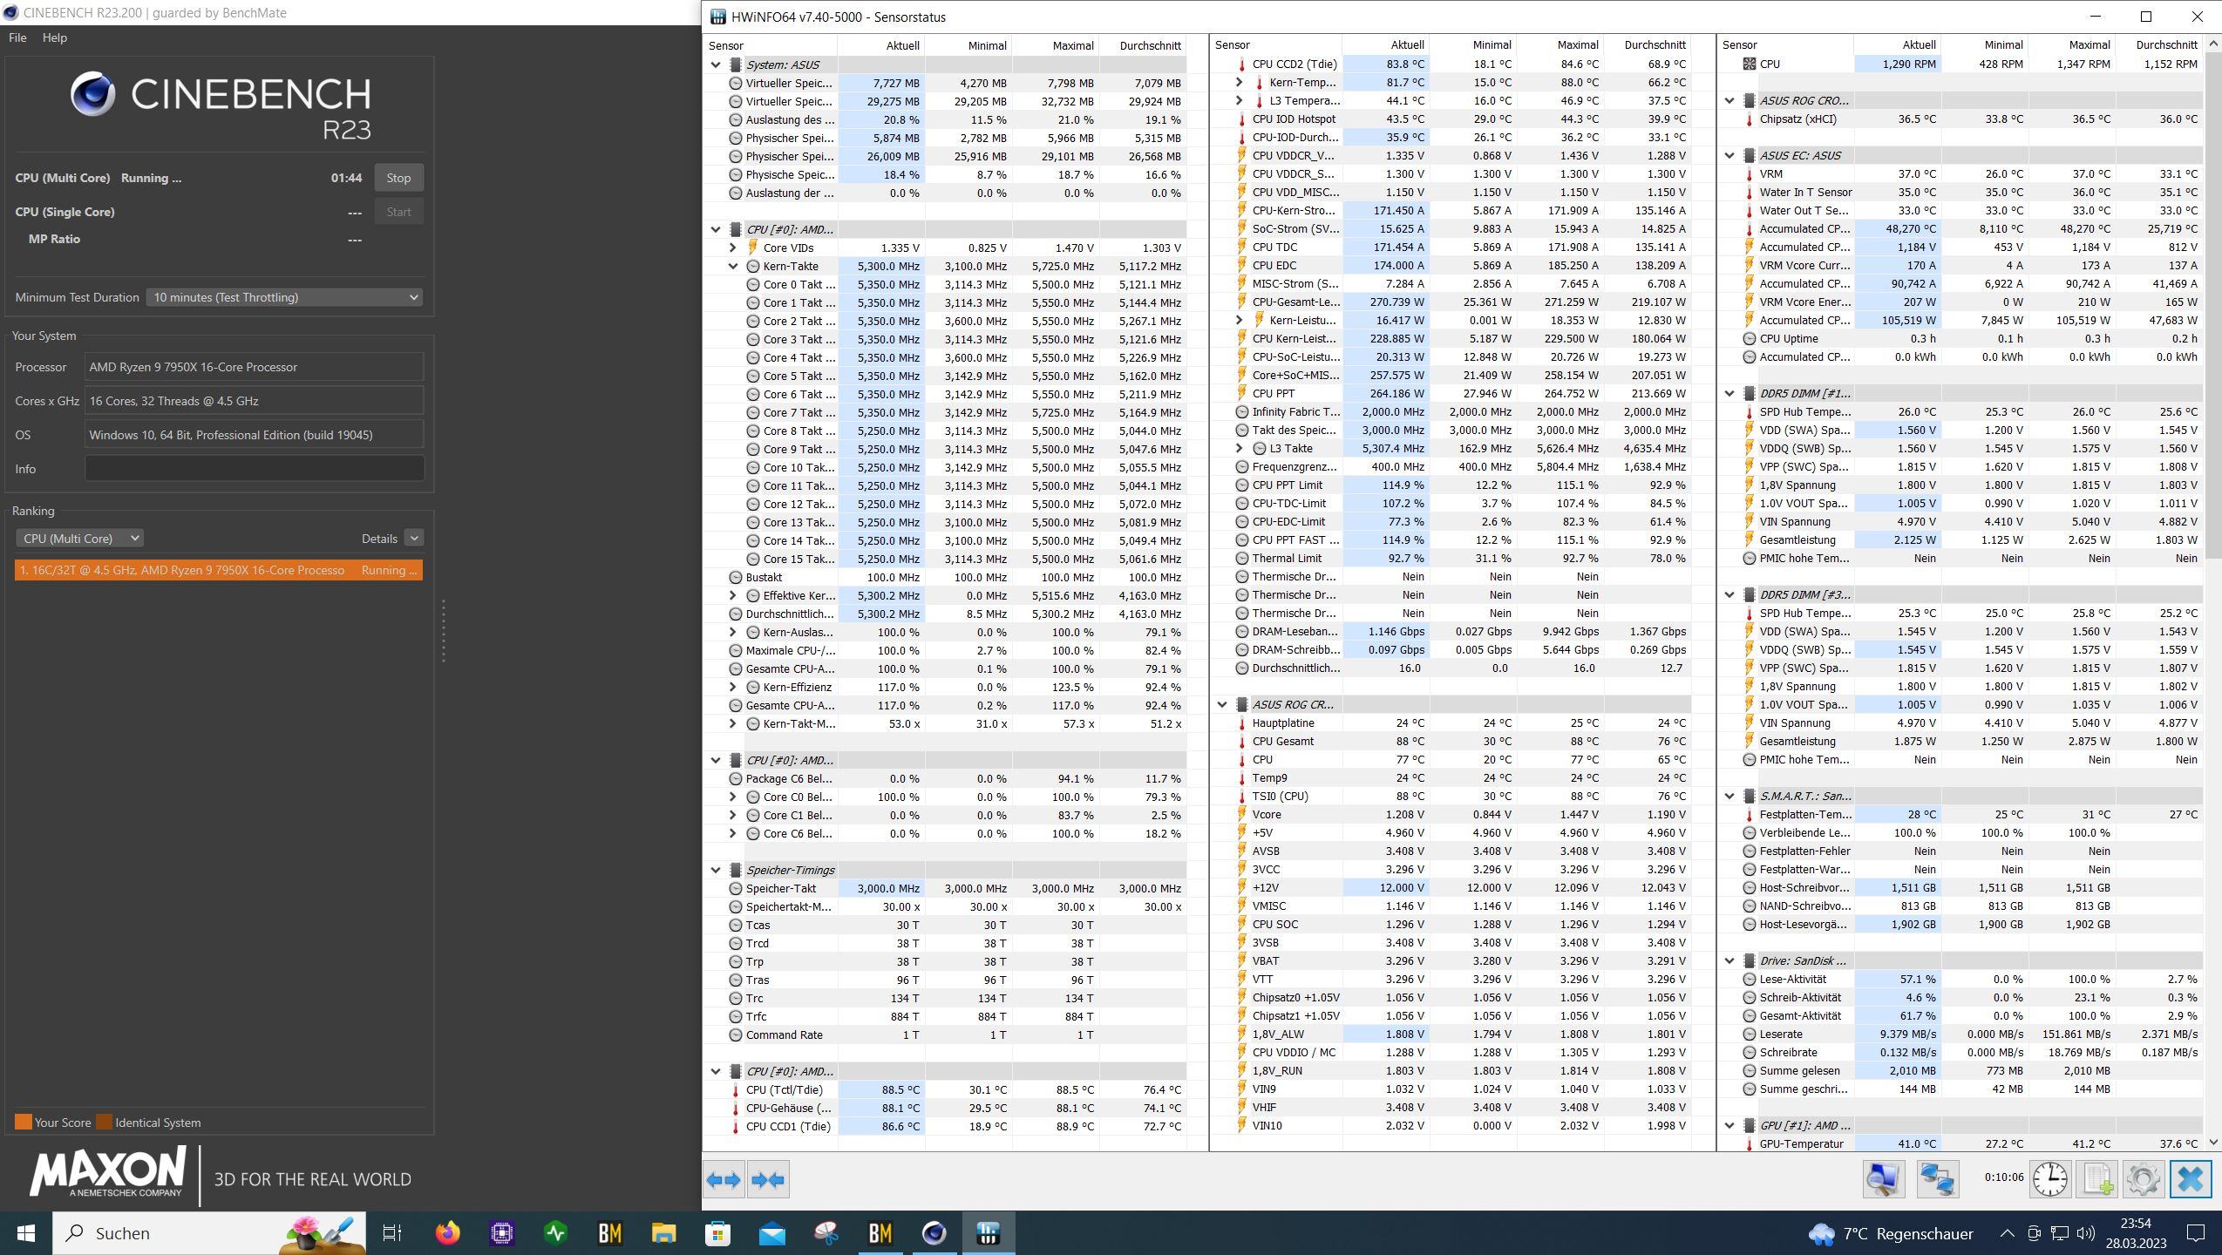2222x1255 pixels.
Task: Switch to the HWiNFO taskbar icon
Action: [x=988, y=1232]
